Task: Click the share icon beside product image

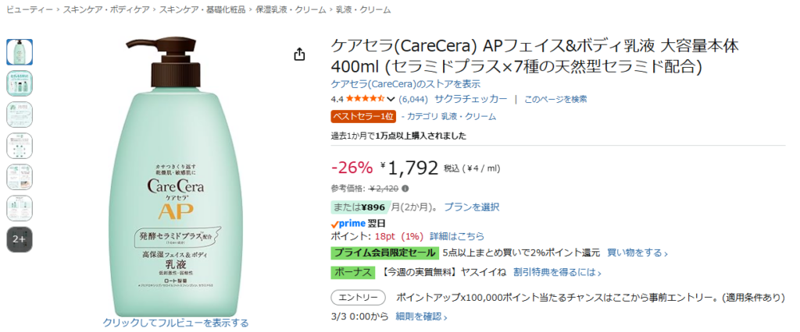Action: [x=299, y=54]
